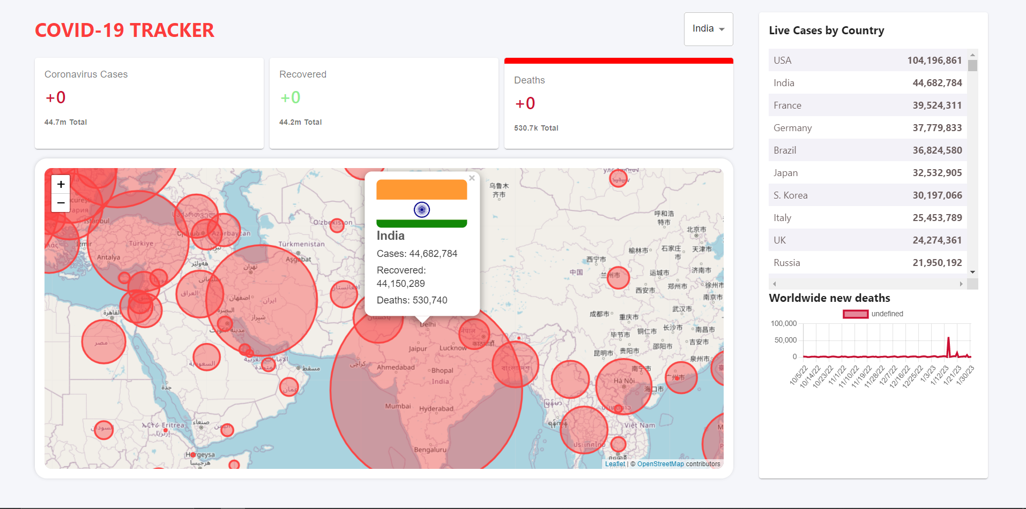1026x509 pixels.
Task: Open the Leaflet link
Action: [x=615, y=464]
